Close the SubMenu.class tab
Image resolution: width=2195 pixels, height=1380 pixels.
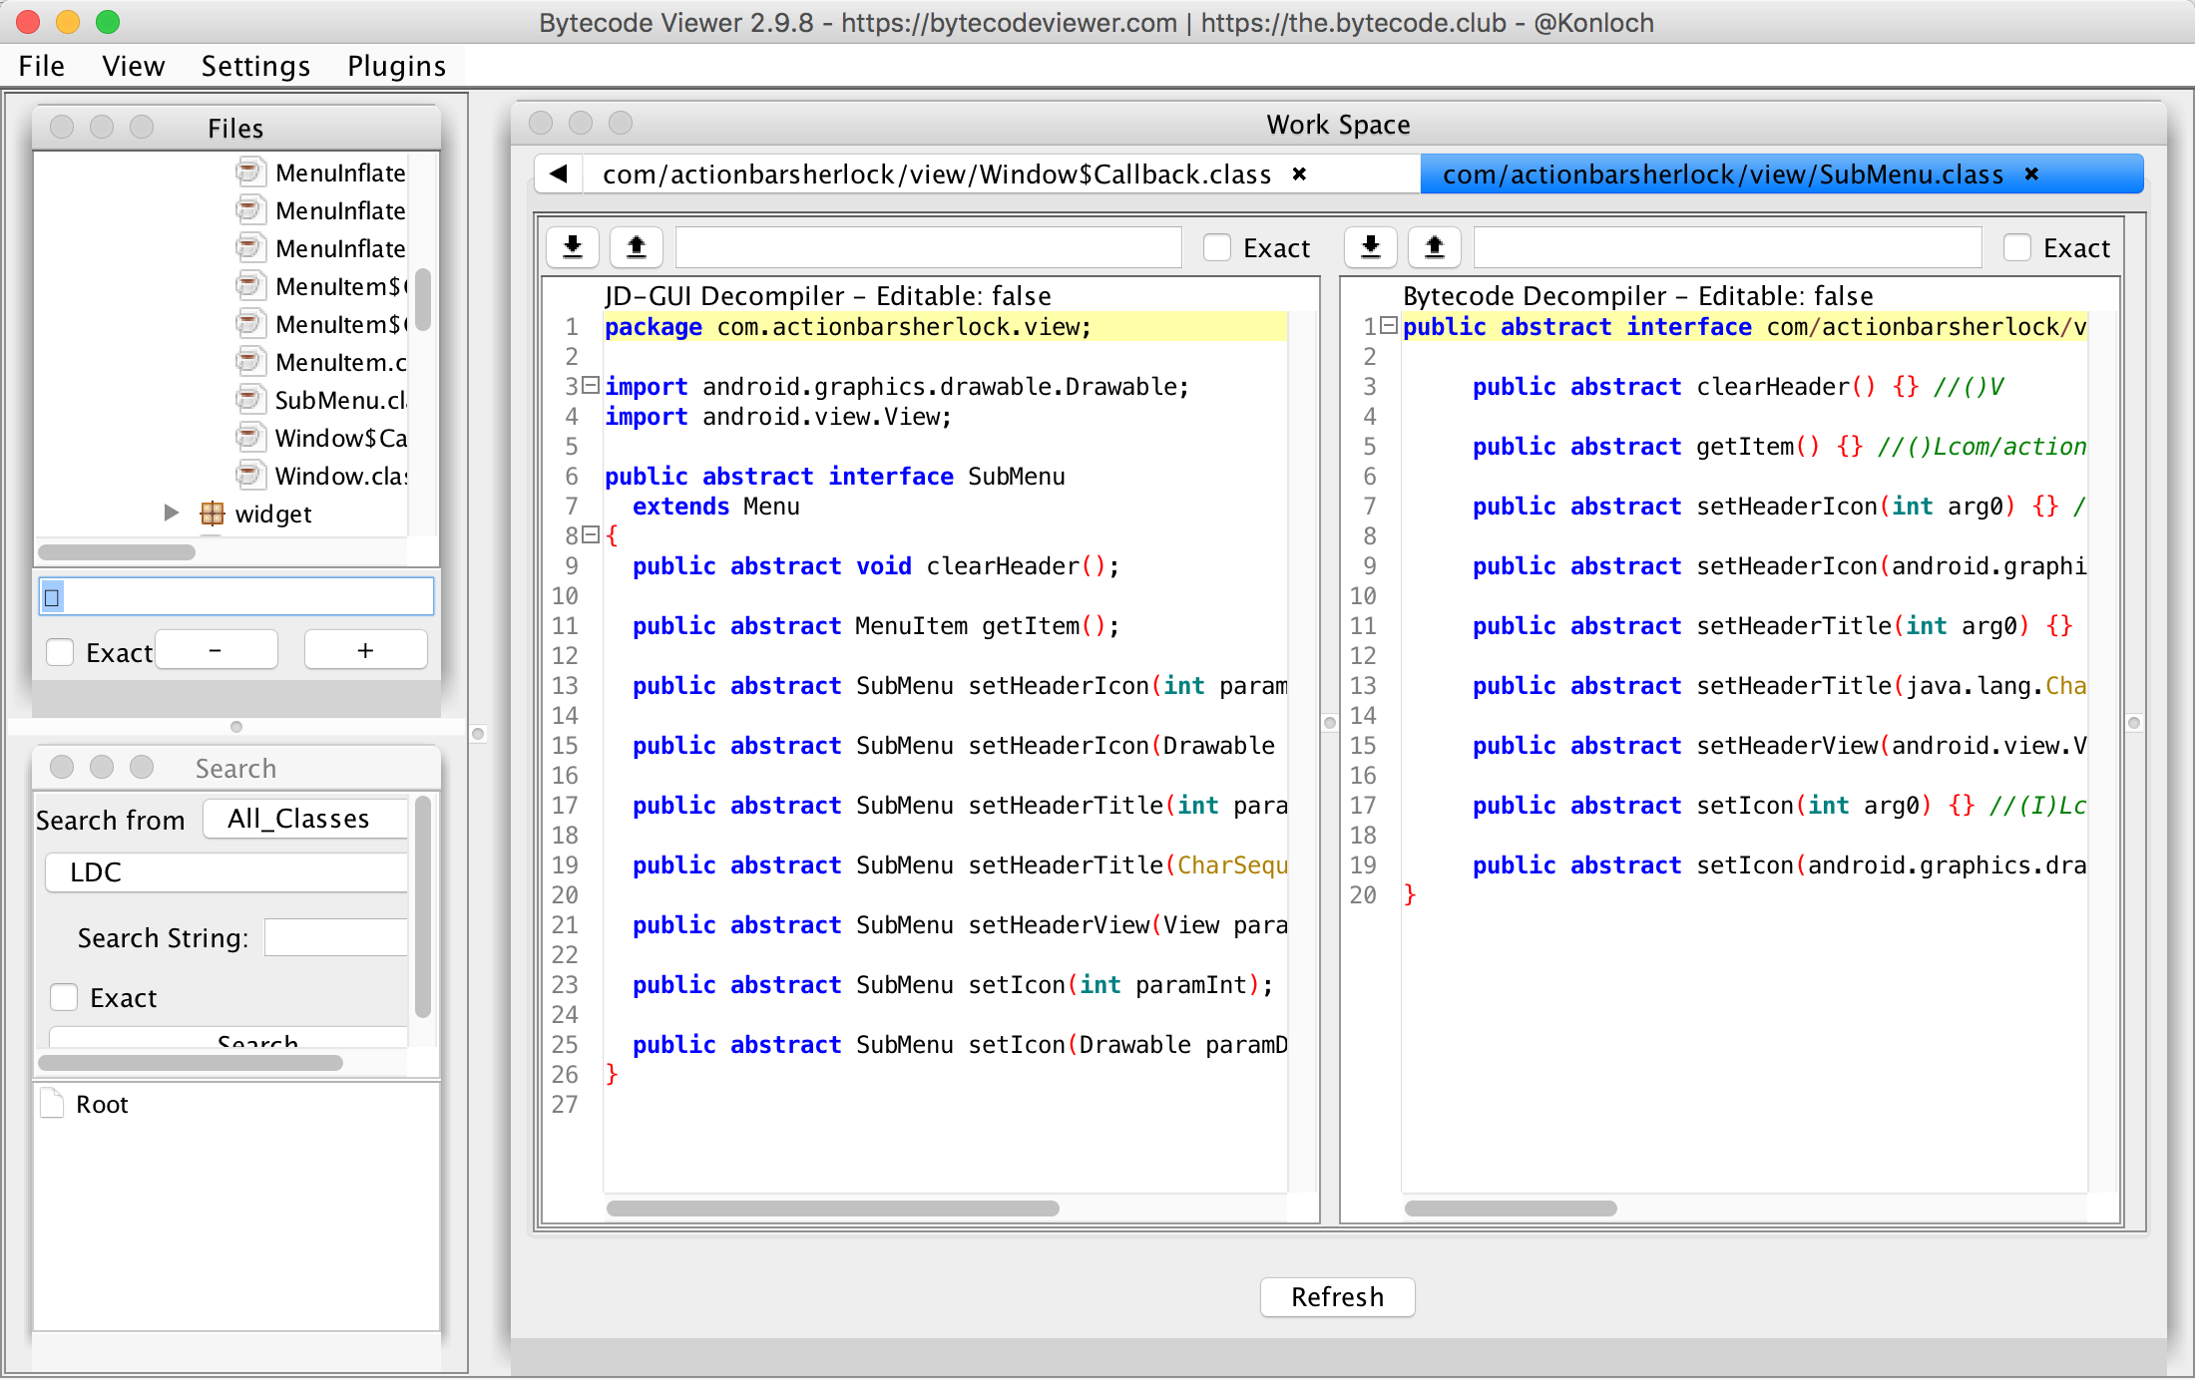pos(2031,174)
